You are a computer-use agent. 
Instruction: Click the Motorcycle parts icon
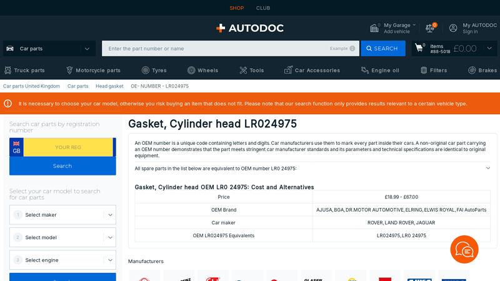pos(69,70)
